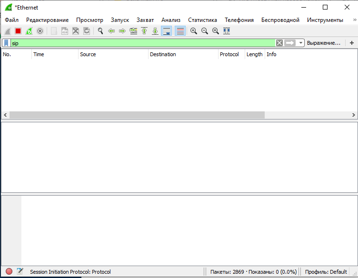Clear the sip display filter
The width and height of the screenshot is (358, 278).
tap(279, 43)
